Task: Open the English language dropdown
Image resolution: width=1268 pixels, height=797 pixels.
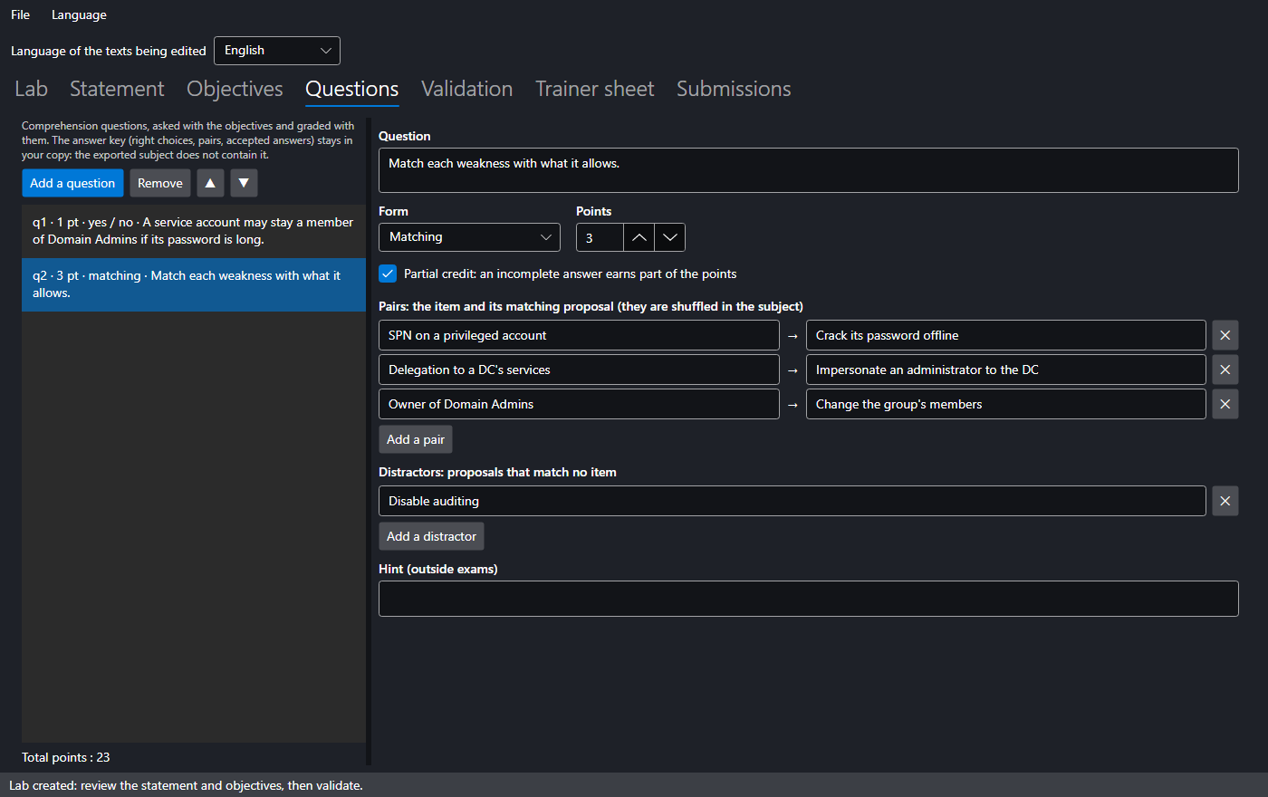Action: tap(277, 51)
